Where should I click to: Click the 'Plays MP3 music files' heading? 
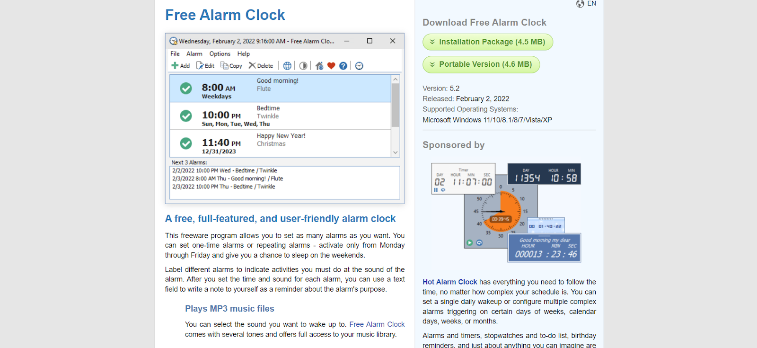(x=229, y=309)
